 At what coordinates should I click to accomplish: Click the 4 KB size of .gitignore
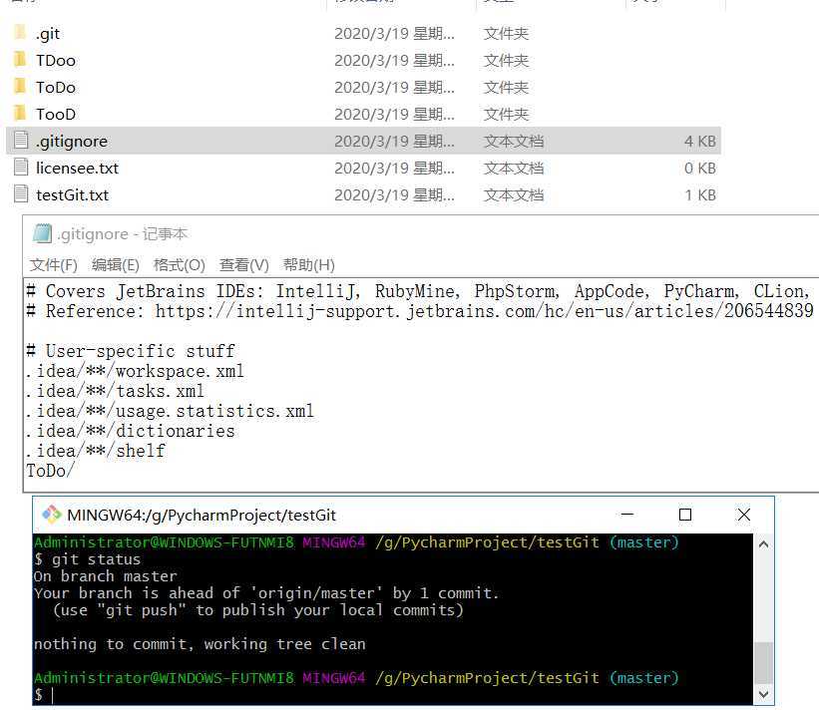pyautogui.click(x=700, y=141)
